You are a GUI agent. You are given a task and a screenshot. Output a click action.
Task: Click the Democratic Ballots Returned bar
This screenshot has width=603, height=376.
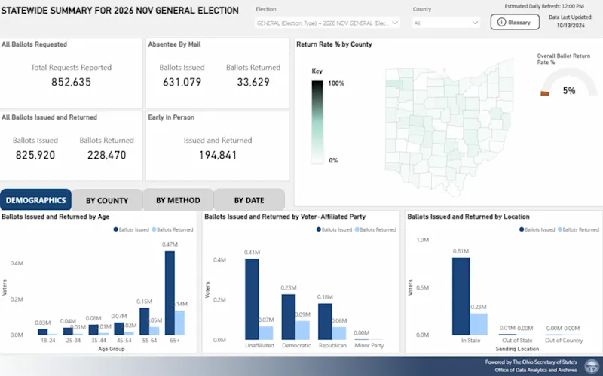click(x=302, y=330)
